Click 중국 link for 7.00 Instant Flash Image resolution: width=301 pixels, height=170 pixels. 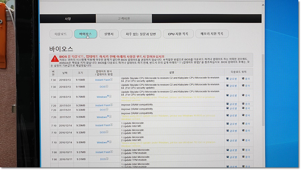tap(247, 150)
